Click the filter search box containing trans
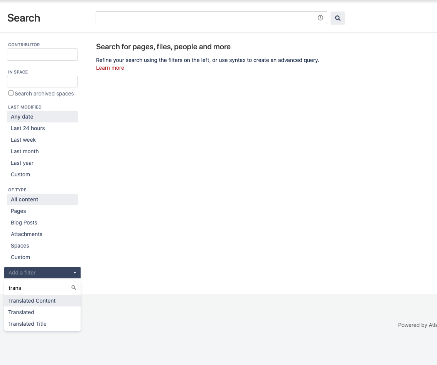 tap(39, 288)
